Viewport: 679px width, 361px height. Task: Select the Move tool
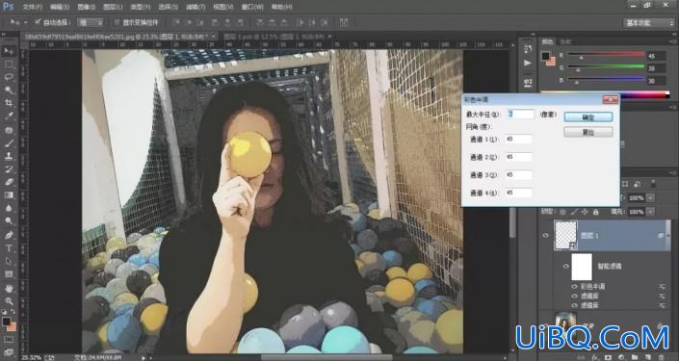9,51
